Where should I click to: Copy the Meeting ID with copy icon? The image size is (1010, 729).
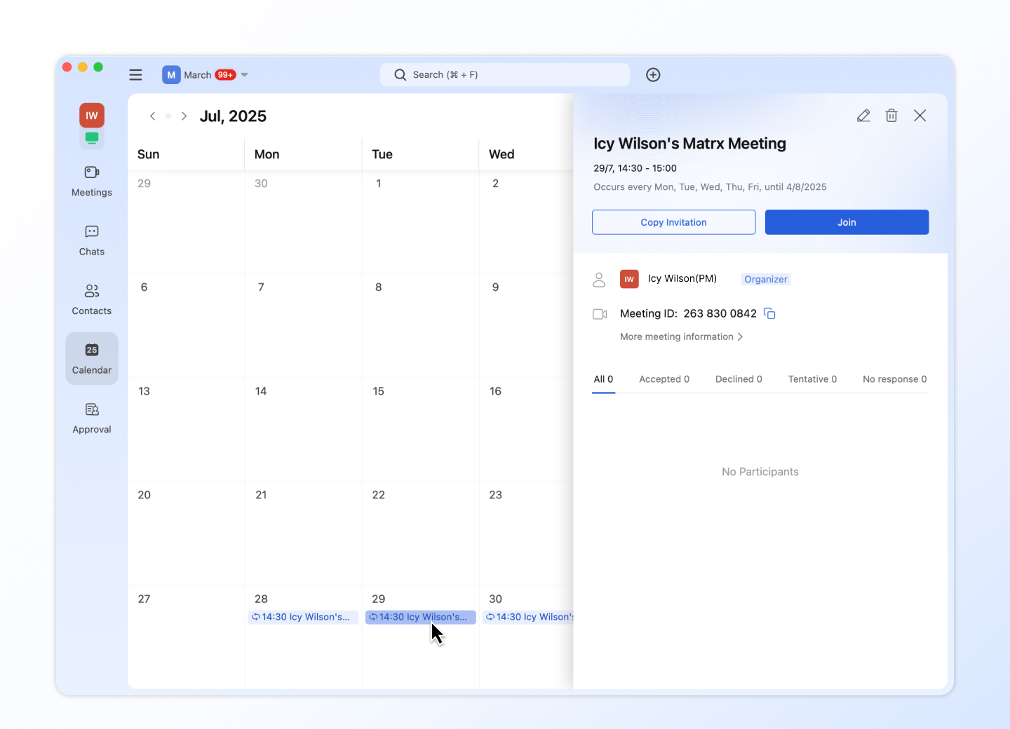(769, 313)
